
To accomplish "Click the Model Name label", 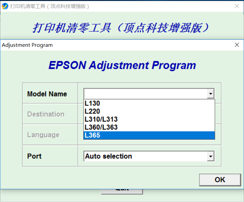I will pos(47,94).
